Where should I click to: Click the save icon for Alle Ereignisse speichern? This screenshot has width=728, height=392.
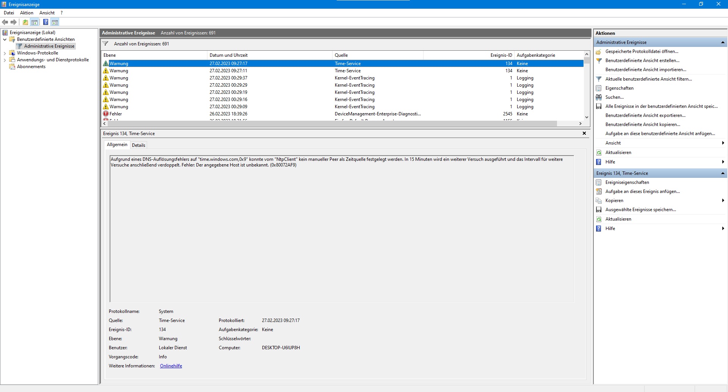[599, 106]
